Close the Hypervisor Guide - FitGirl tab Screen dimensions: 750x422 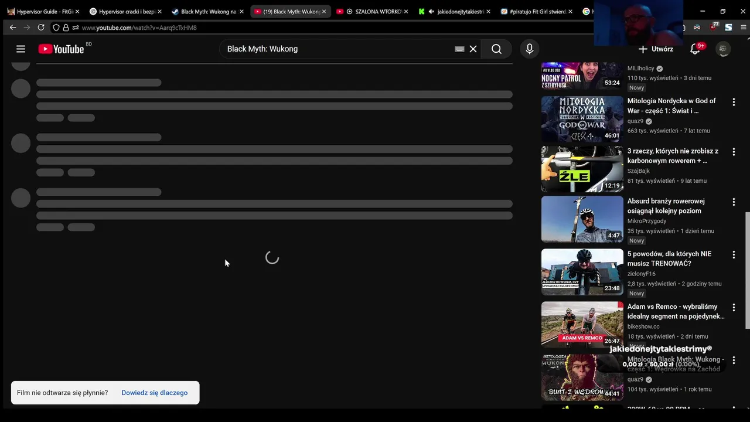[x=77, y=11]
